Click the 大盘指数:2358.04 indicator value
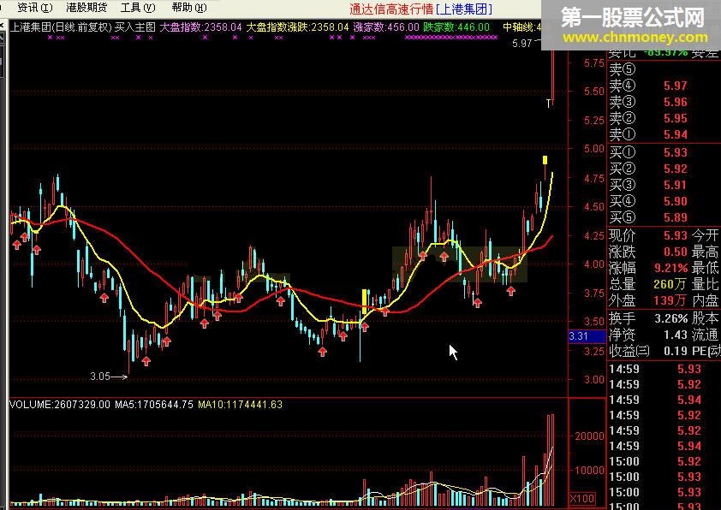 [x=200, y=27]
